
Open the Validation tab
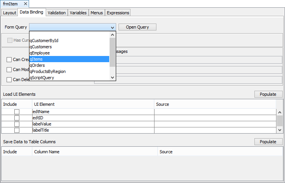point(57,13)
